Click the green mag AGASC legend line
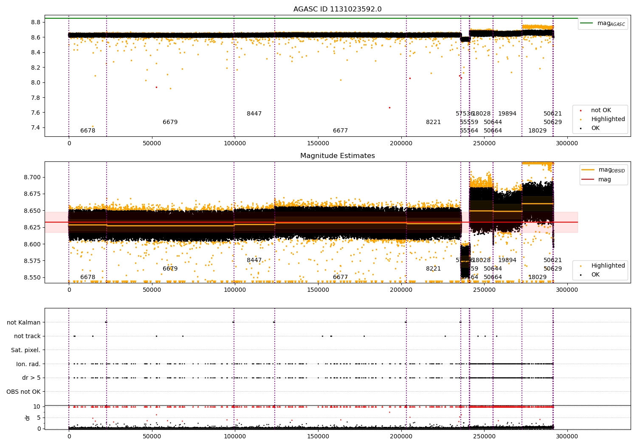This screenshot has height=446, width=637. click(x=587, y=23)
